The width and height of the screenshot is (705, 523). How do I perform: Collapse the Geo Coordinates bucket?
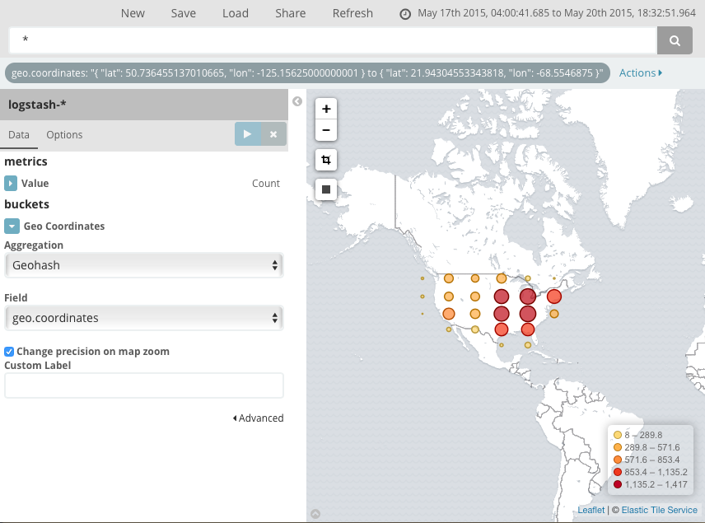tap(12, 226)
